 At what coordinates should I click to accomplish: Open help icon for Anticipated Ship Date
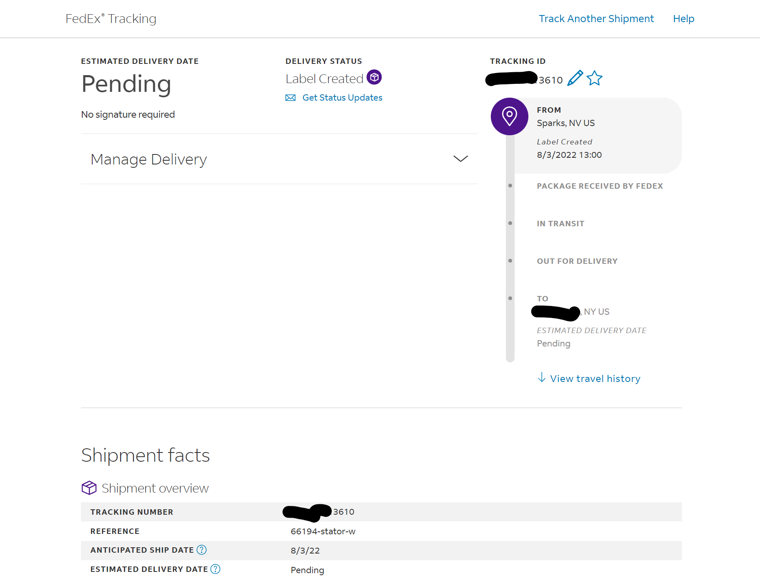[202, 550]
